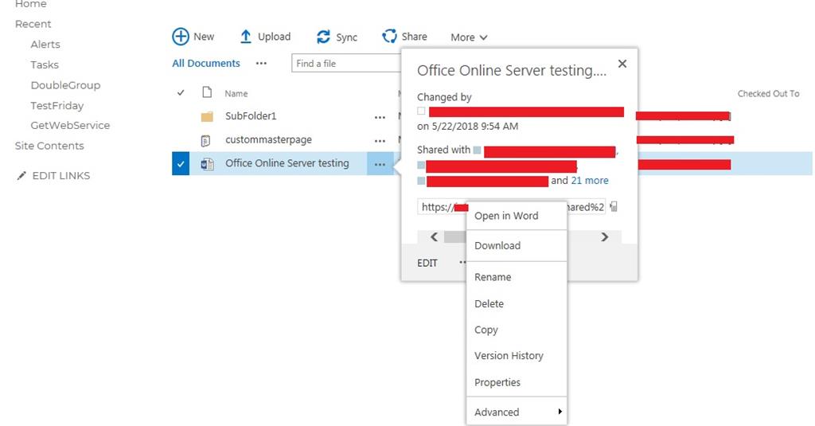The width and height of the screenshot is (815, 426).
Task: Uncheck the Office Online Server testing row
Action: [181, 164]
